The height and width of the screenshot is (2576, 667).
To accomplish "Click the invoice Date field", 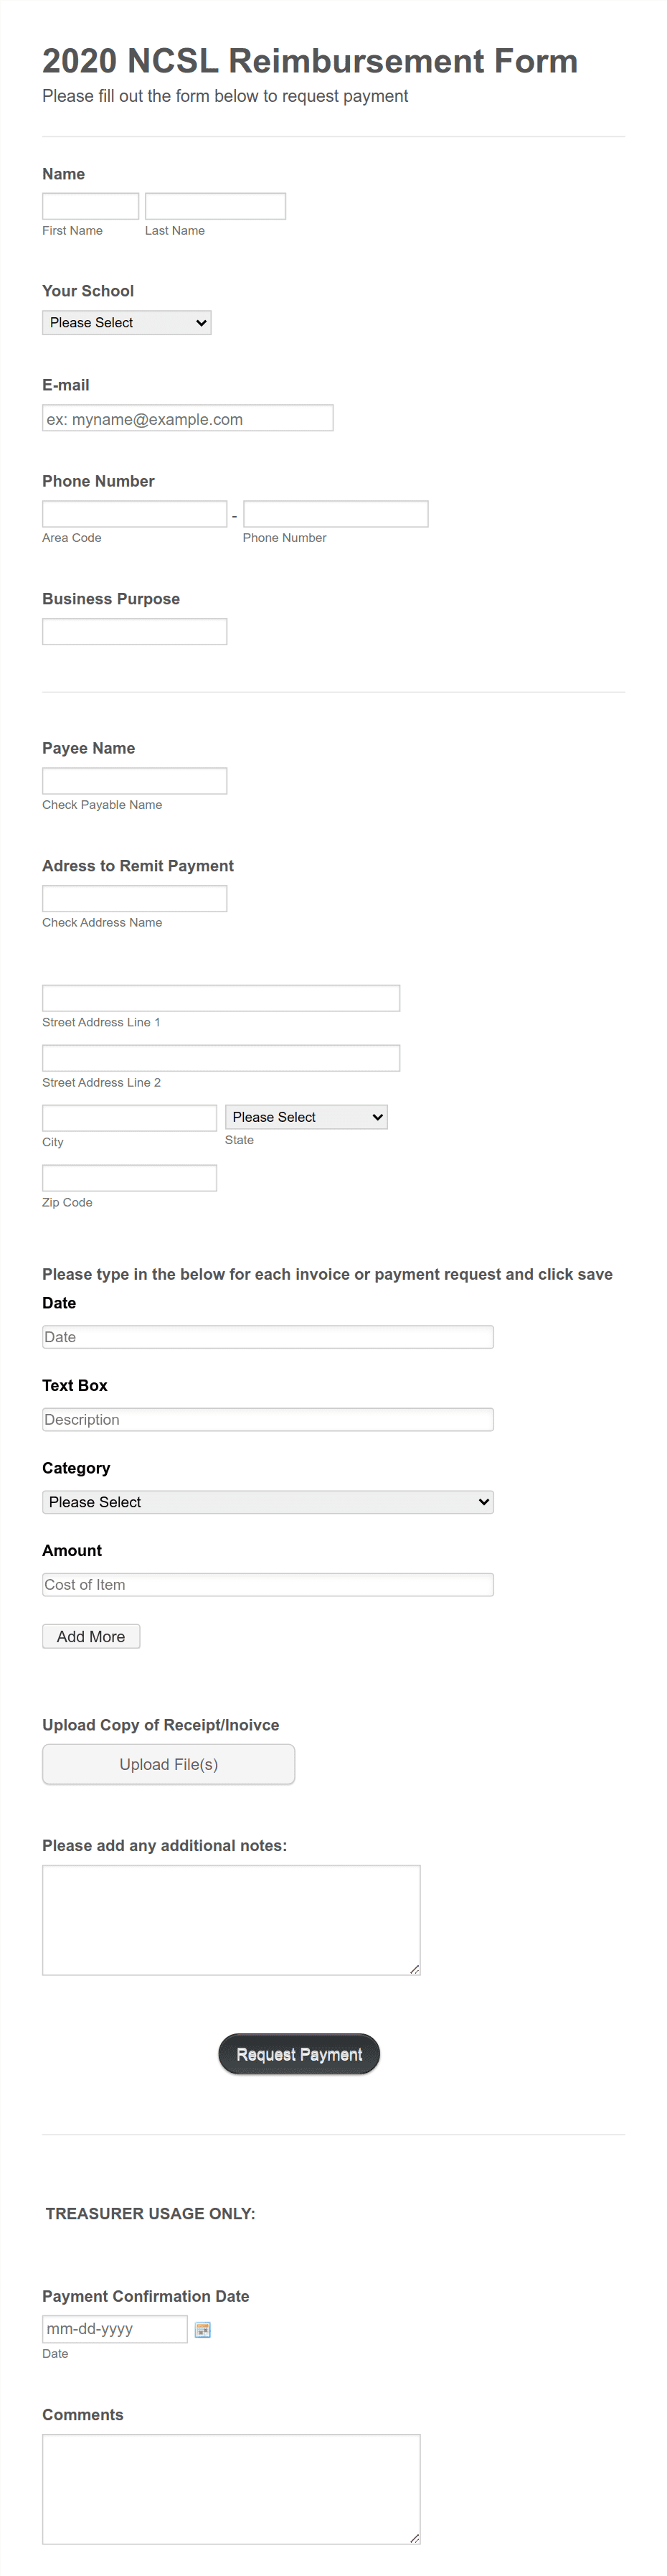I will click(x=267, y=1336).
